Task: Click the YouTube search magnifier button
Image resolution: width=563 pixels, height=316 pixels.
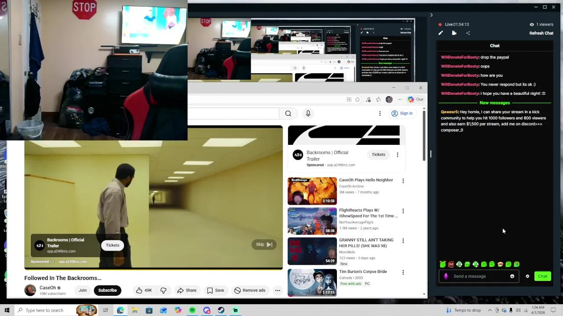Action: click(288, 114)
